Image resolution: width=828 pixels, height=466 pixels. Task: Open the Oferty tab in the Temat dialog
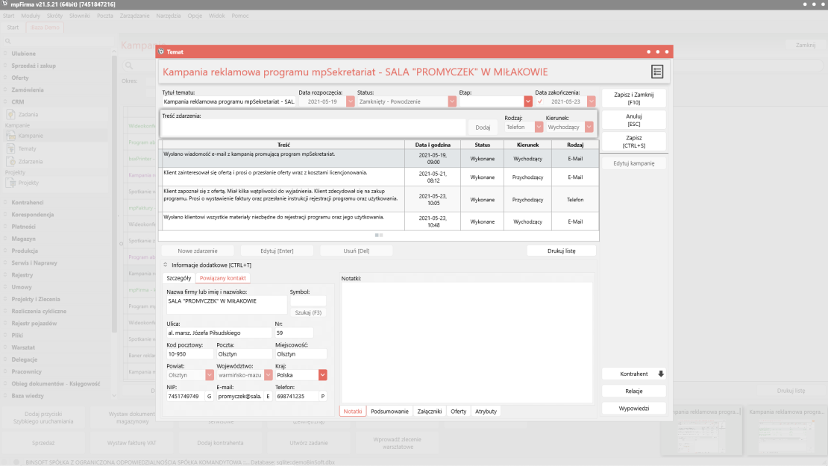pyautogui.click(x=458, y=411)
